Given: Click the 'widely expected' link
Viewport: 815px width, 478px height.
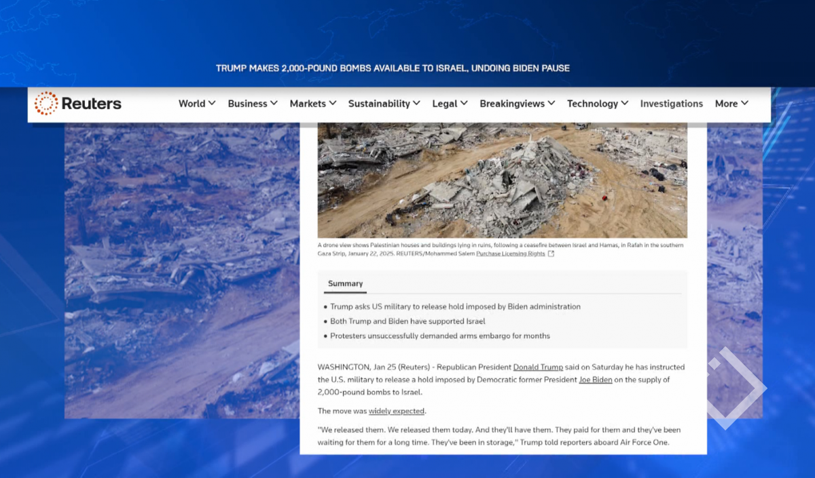Looking at the screenshot, I should (x=397, y=411).
